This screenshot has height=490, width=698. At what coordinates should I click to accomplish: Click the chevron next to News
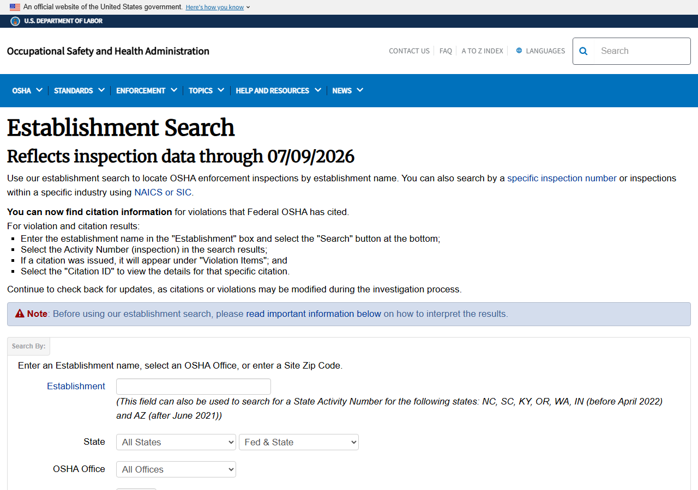point(360,90)
